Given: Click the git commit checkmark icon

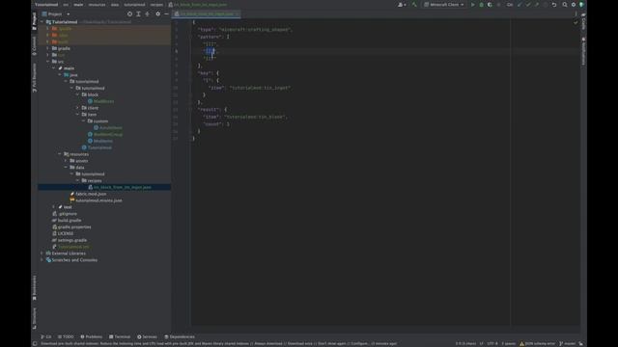Looking at the screenshot, I should tap(528, 5).
